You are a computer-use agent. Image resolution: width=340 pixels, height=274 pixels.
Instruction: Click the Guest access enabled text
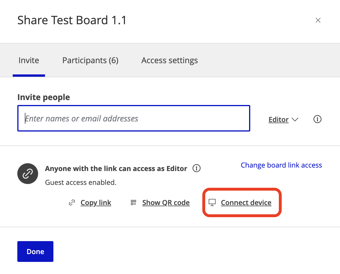81,182
